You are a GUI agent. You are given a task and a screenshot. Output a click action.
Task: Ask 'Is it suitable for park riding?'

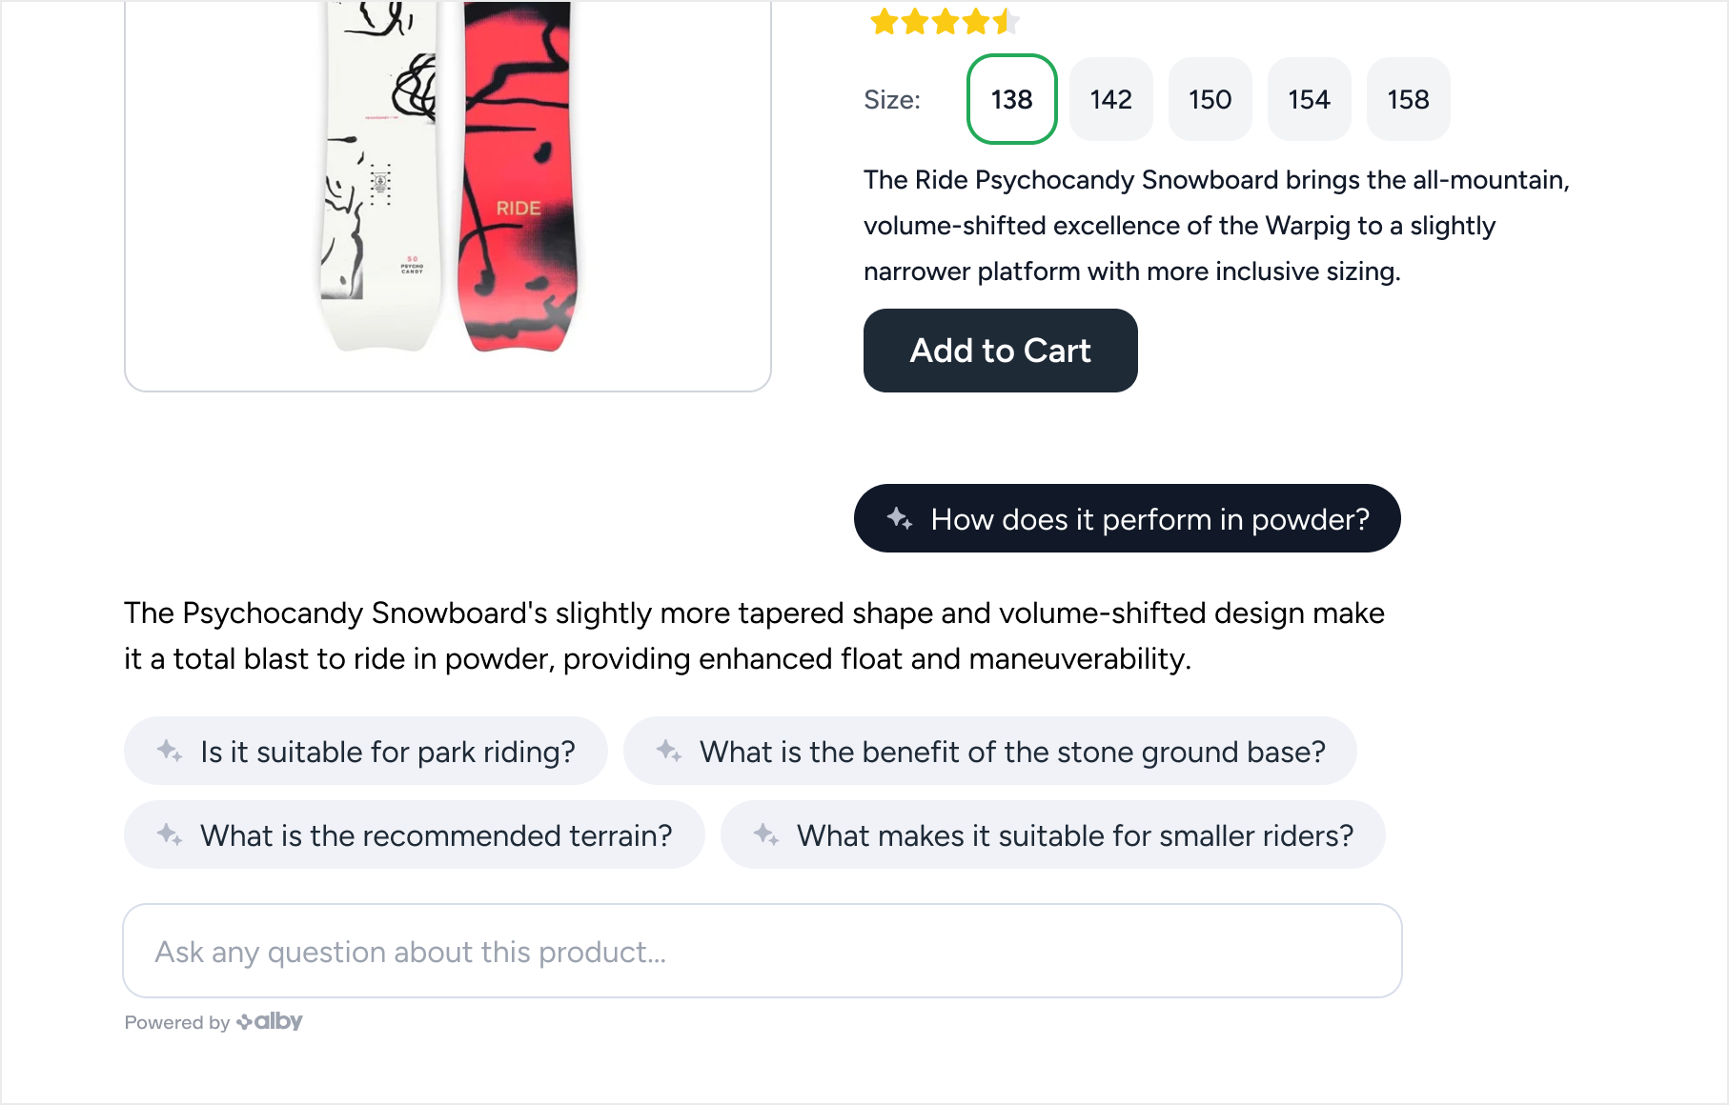click(365, 752)
